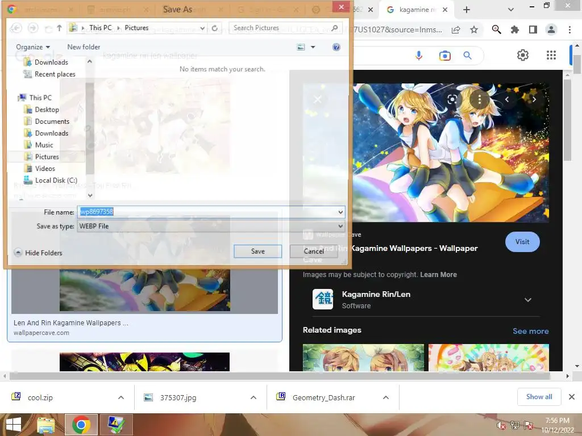Screen dimensions: 582x436
Task: Visit the wallpaper source page
Action: click(522, 242)
